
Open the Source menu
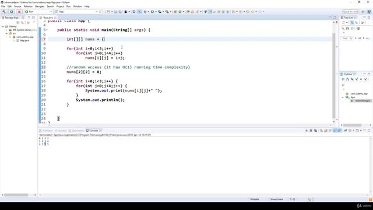click(x=17, y=6)
